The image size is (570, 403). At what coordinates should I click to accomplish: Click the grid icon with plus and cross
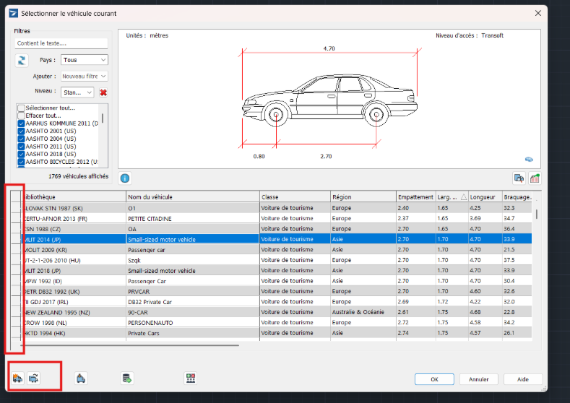(191, 378)
